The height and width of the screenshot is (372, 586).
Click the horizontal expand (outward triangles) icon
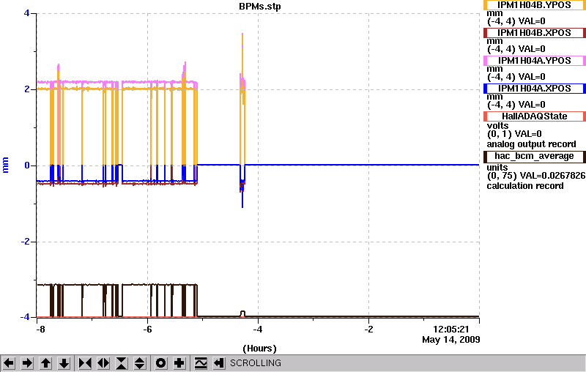(x=103, y=363)
